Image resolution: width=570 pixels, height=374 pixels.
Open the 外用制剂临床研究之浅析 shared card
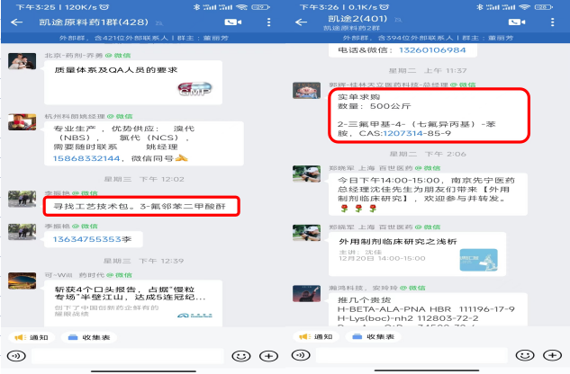coord(417,254)
